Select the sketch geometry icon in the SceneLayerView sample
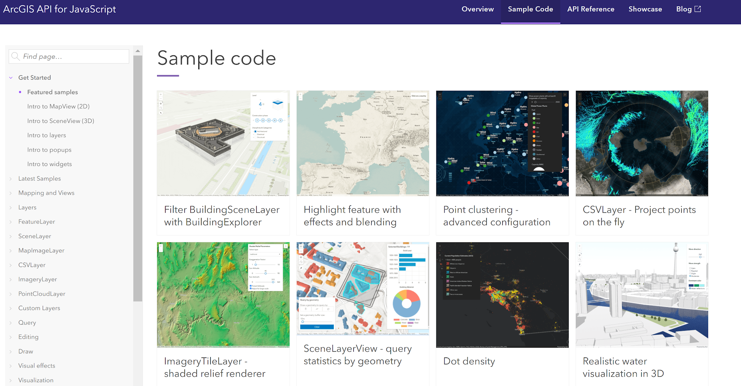The height and width of the screenshot is (386, 741). pyautogui.click(x=306, y=309)
